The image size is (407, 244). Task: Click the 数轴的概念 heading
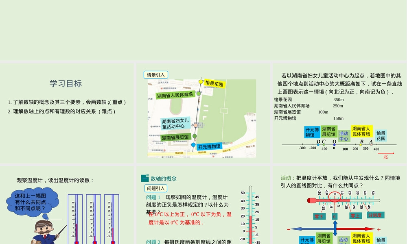coord(164,179)
